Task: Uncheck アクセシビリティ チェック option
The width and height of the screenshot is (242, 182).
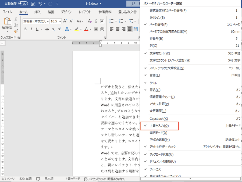Action: [x=191, y=147]
